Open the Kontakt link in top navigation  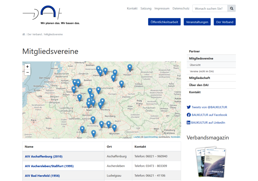click(132, 8)
